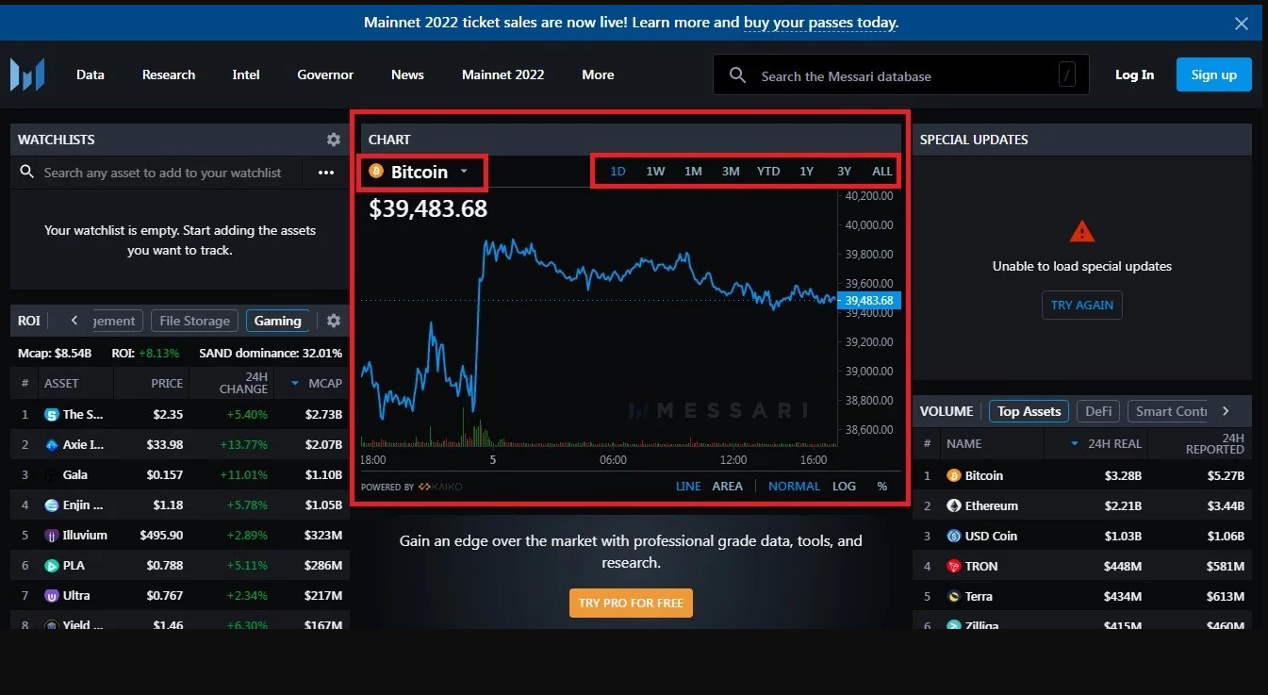Show next volume category with right chevron

pyautogui.click(x=1226, y=411)
